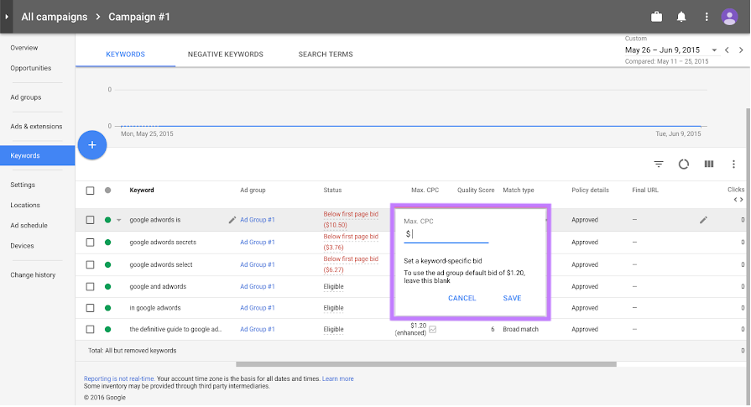Screen dimensions: 751x407
Task: Open the filter icon above table
Action: click(659, 164)
